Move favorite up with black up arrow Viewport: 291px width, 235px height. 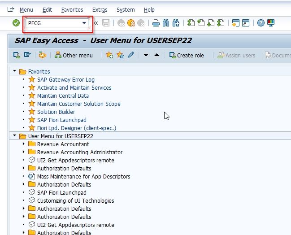156,55
